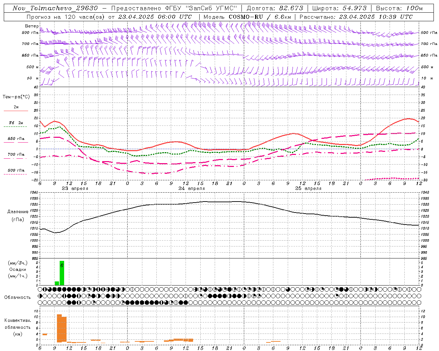Screen dimensions: 439x351
Task: Click the Модель COSMO-RU / 6.6км label
Action: tap(247, 17)
